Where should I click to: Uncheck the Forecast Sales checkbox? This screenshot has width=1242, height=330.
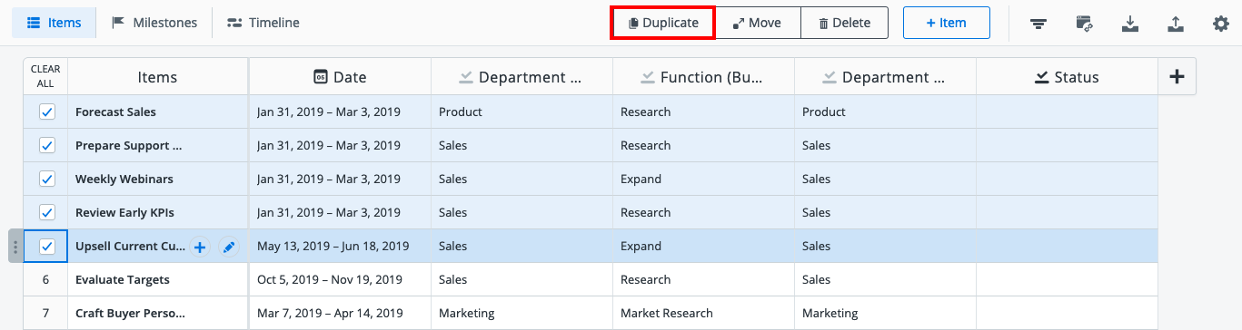point(47,112)
